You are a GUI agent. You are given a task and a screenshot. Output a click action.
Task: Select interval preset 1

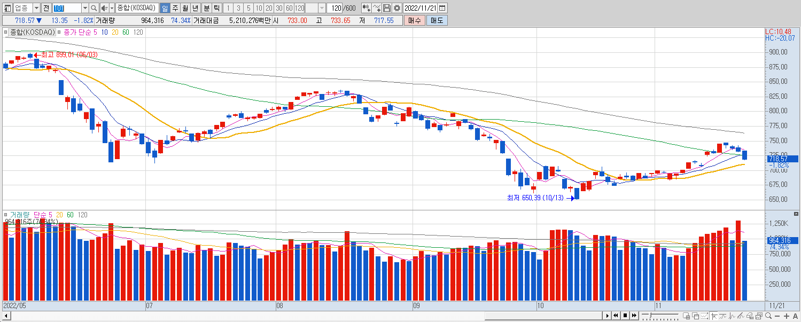click(228, 8)
